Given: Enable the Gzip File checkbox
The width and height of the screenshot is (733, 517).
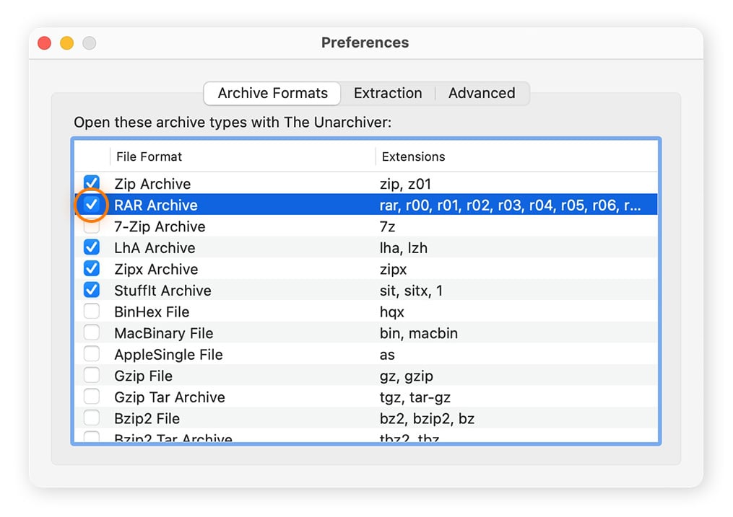Looking at the screenshot, I should point(92,375).
